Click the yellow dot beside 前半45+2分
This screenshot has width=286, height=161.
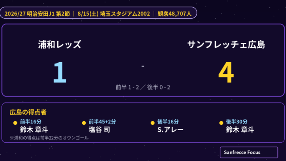pos(84,123)
